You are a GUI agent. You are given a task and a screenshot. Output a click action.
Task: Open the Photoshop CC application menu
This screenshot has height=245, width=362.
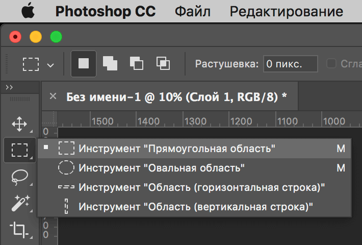tap(106, 11)
